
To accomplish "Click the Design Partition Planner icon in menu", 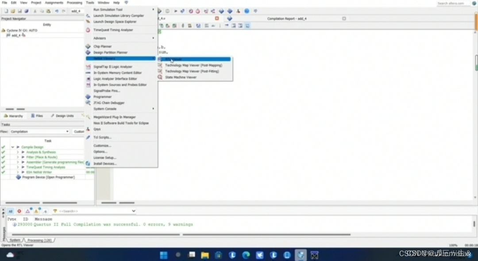I will point(88,52).
